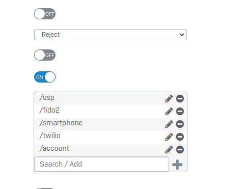Open the Reject dropdown menu
The image size is (244, 189).
point(111,35)
